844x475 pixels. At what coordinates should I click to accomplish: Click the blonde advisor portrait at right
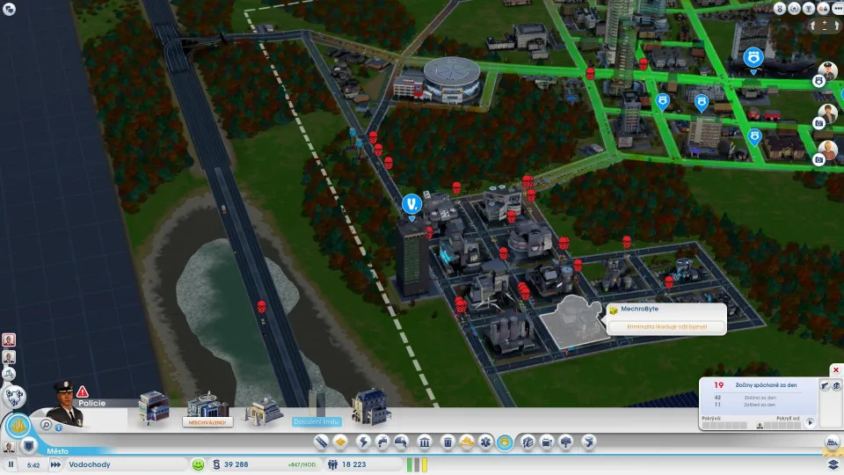pos(828,150)
